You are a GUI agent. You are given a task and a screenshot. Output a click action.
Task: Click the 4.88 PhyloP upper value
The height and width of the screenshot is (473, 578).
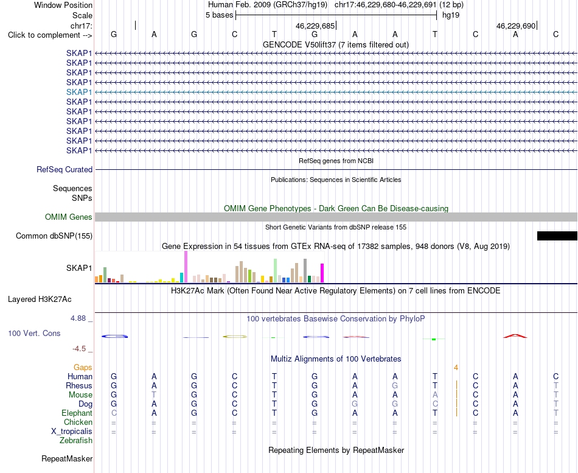[x=78, y=318]
